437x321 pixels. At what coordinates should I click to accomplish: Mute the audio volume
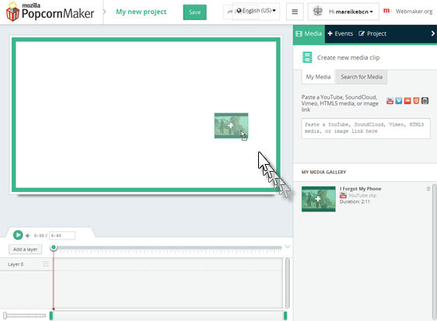pos(28,236)
